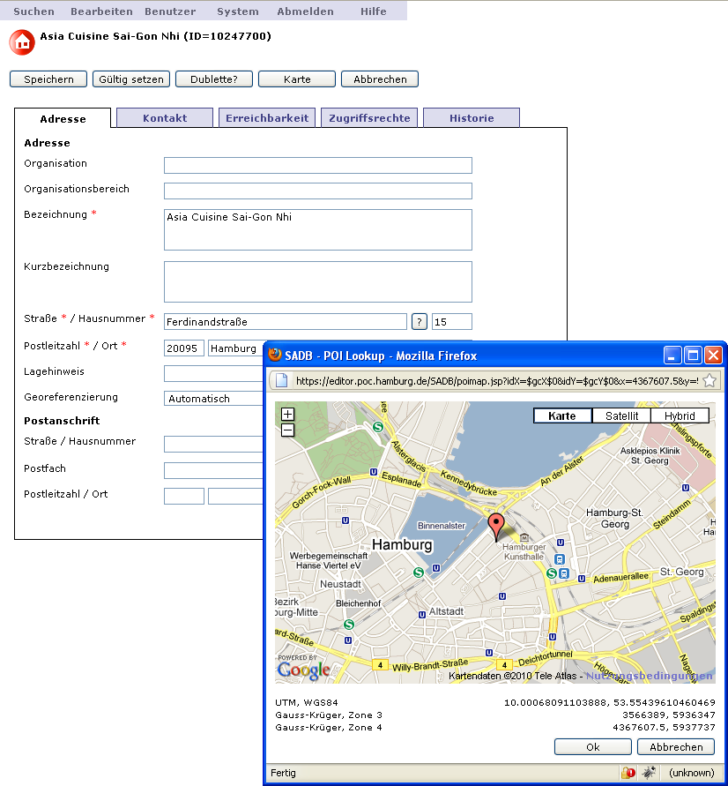Zoom in with the map plus button
This screenshot has height=786, width=728.
tap(287, 414)
